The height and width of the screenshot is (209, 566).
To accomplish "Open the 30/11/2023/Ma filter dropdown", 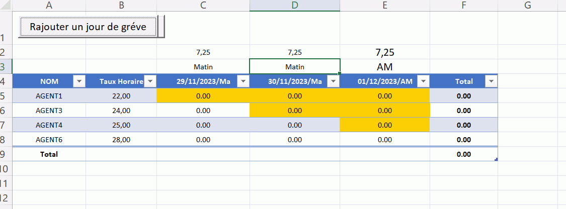I will 333,81.
